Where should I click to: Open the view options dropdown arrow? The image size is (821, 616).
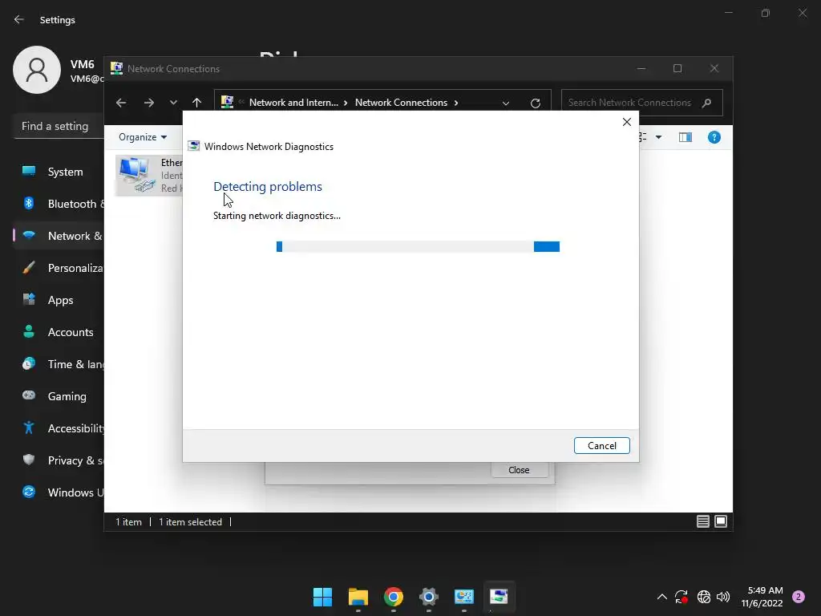pyautogui.click(x=659, y=137)
